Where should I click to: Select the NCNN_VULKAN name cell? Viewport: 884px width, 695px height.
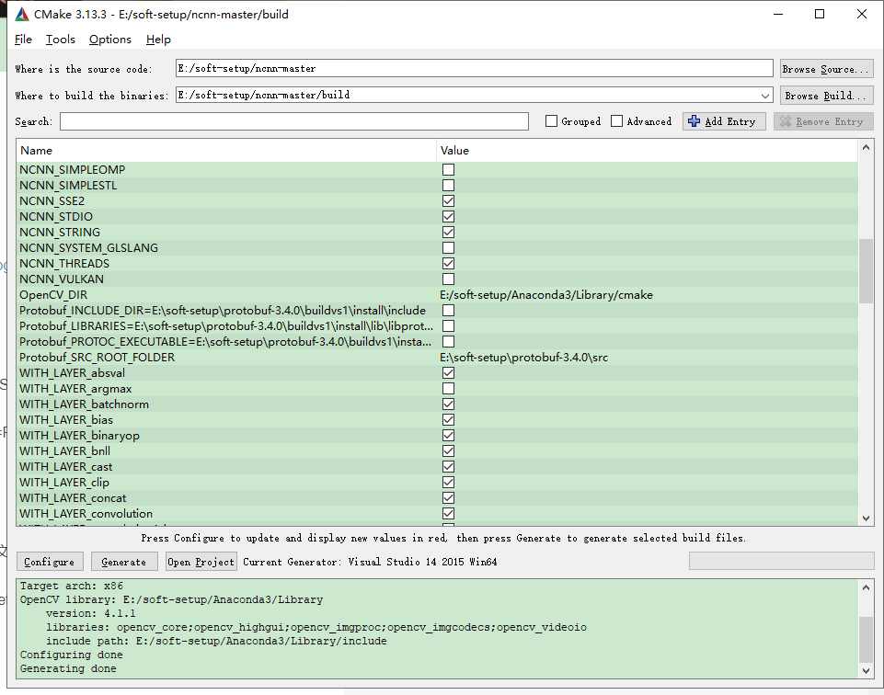(62, 279)
